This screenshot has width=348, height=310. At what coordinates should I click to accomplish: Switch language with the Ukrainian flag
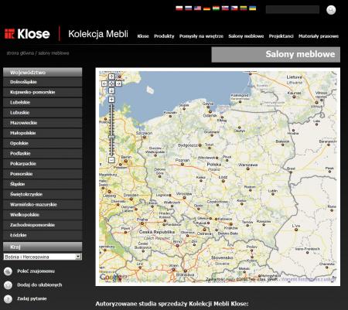[253, 9]
